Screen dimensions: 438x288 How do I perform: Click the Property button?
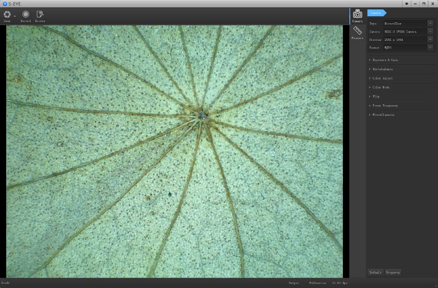point(392,272)
